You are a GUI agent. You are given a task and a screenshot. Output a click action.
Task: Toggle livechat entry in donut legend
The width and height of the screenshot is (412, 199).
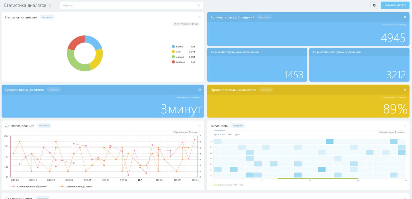pyautogui.click(x=180, y=47)
